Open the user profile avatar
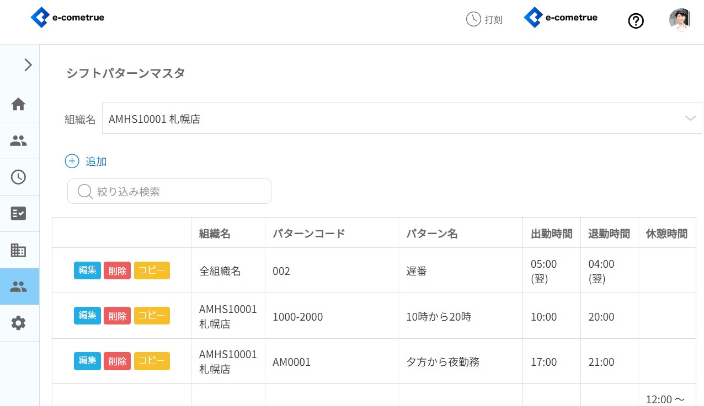 (x=679, y=20)
